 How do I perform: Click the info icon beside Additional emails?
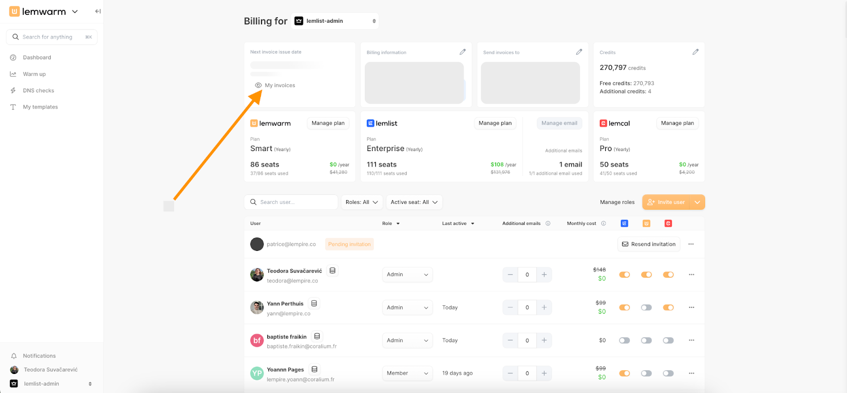[548, 223]
